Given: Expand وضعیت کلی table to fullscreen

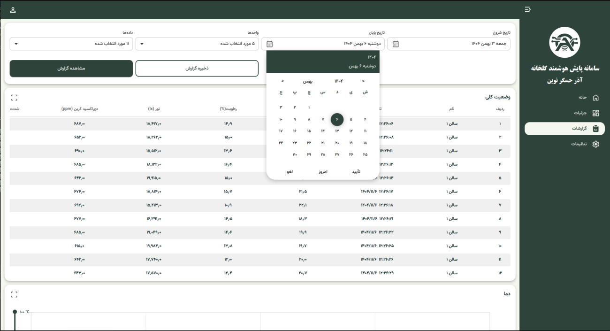Looking at the screenshot, I should point(14,98).
